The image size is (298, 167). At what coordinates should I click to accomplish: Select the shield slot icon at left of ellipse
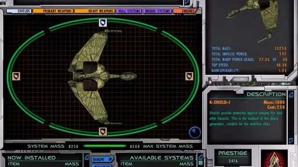[16, 76]
